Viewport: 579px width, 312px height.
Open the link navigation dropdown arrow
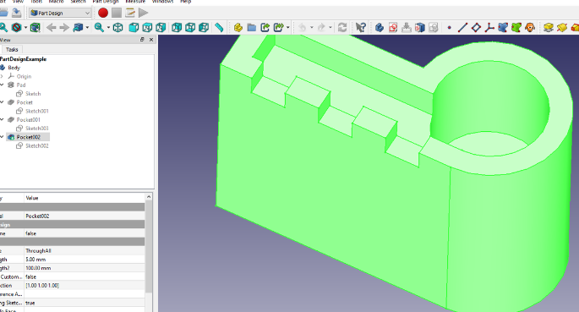[x=87, y=27]
